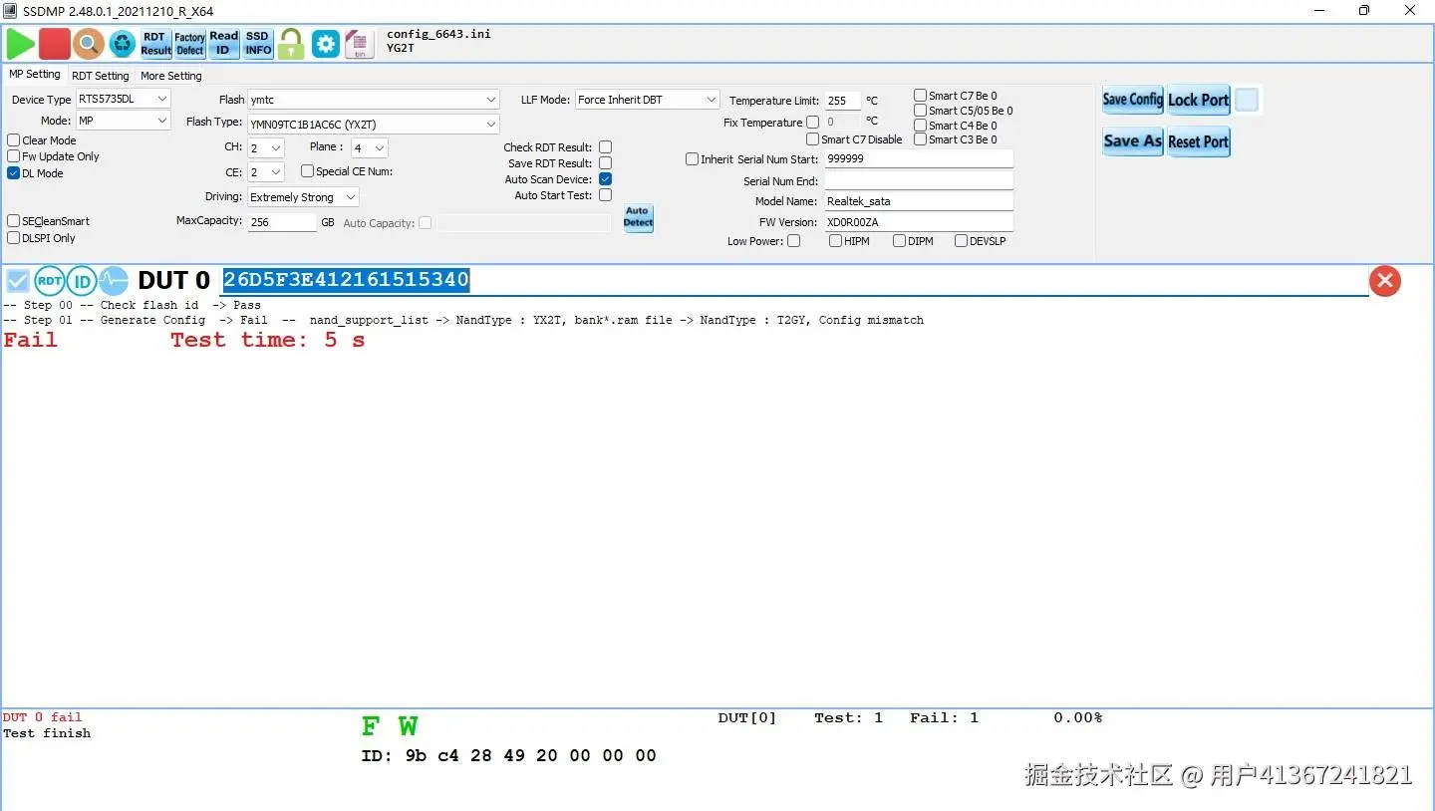Switch to the RDT Setting tab
Image resolution: width=1435 pixels, height=811 pixels.
click(x=101, y=76)
